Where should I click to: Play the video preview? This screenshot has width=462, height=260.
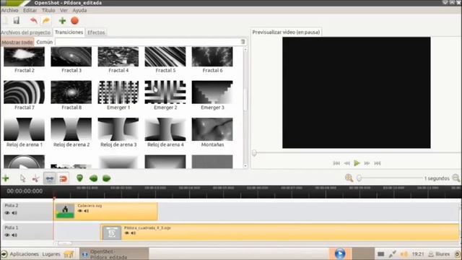(x=357, y=163)
